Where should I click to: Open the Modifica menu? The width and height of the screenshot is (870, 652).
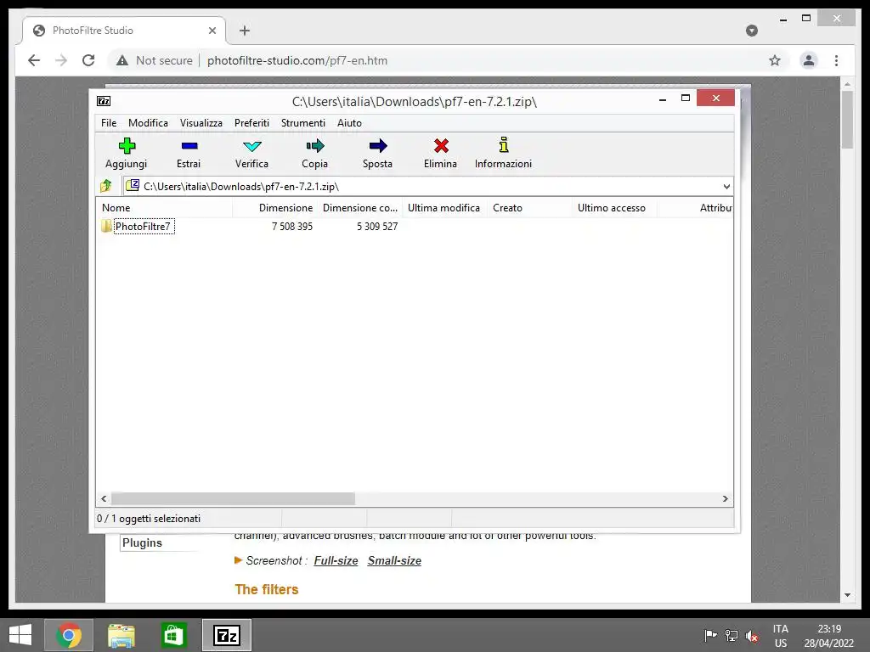(148, 123)
